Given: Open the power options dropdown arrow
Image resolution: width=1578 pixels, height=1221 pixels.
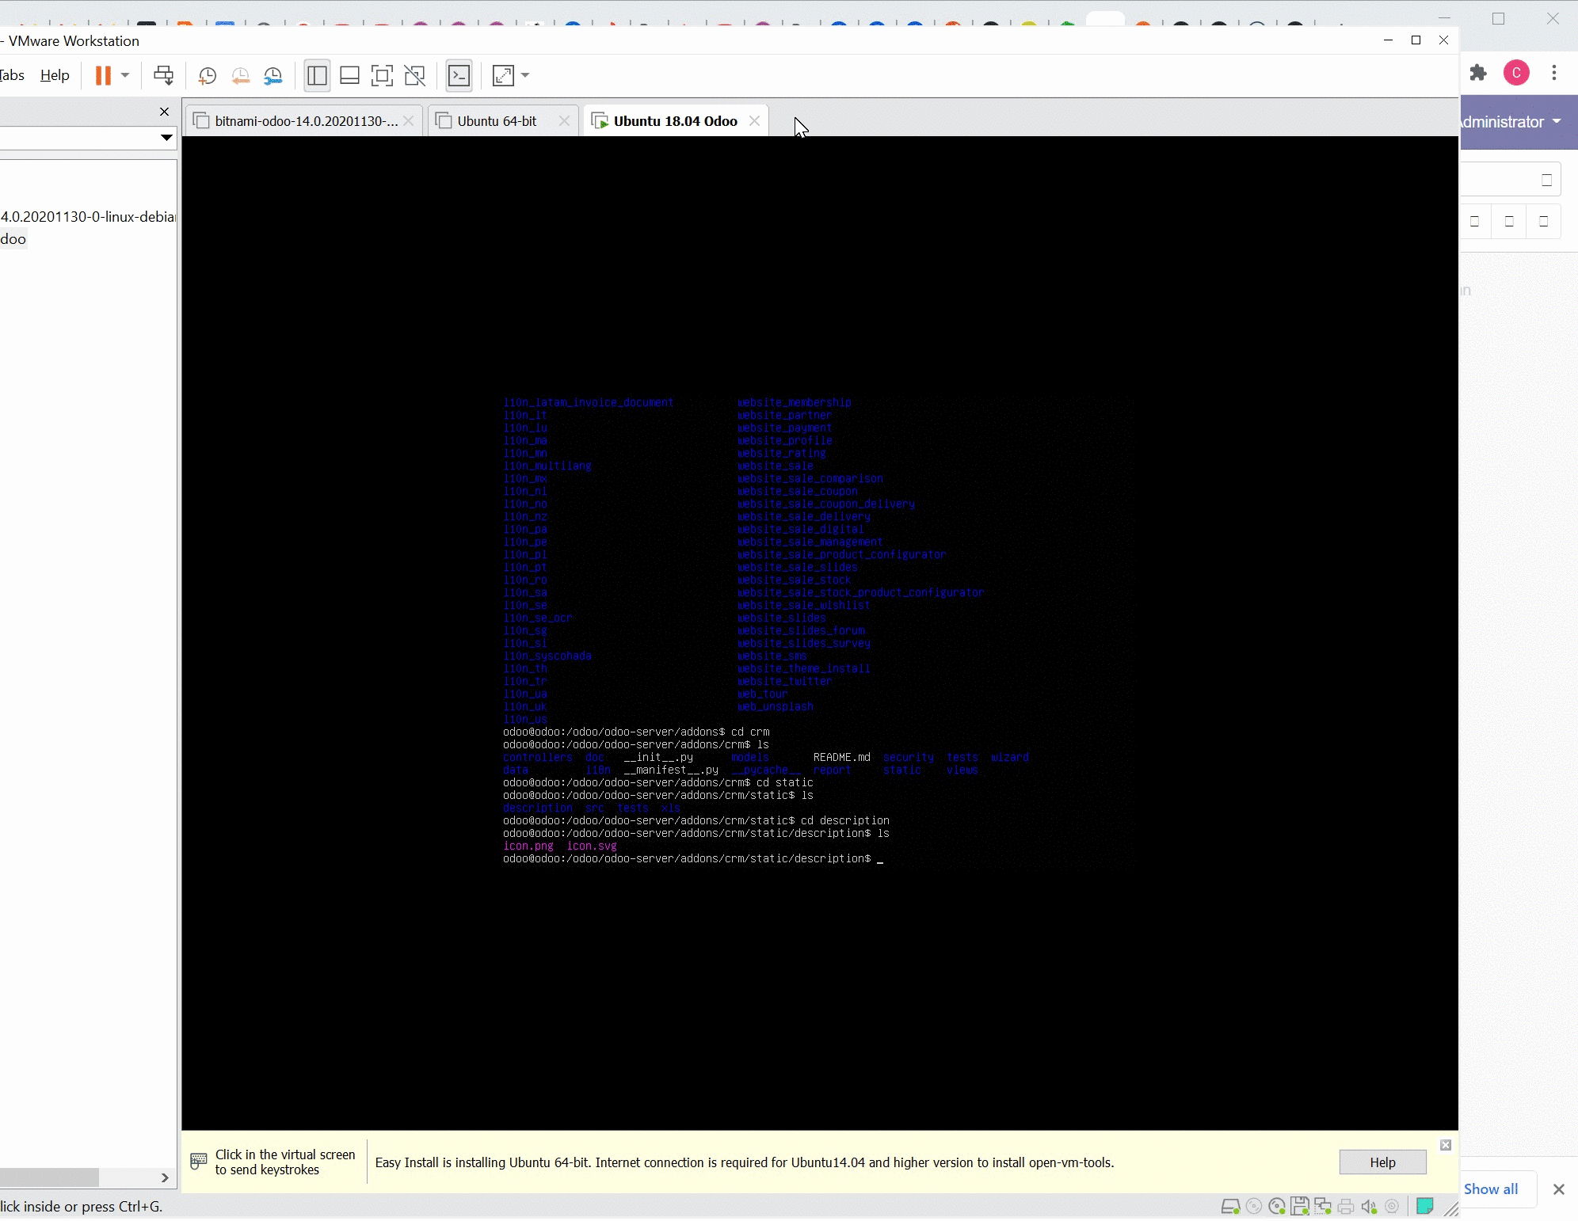Looking at the screenshot, I should [125, 76].
